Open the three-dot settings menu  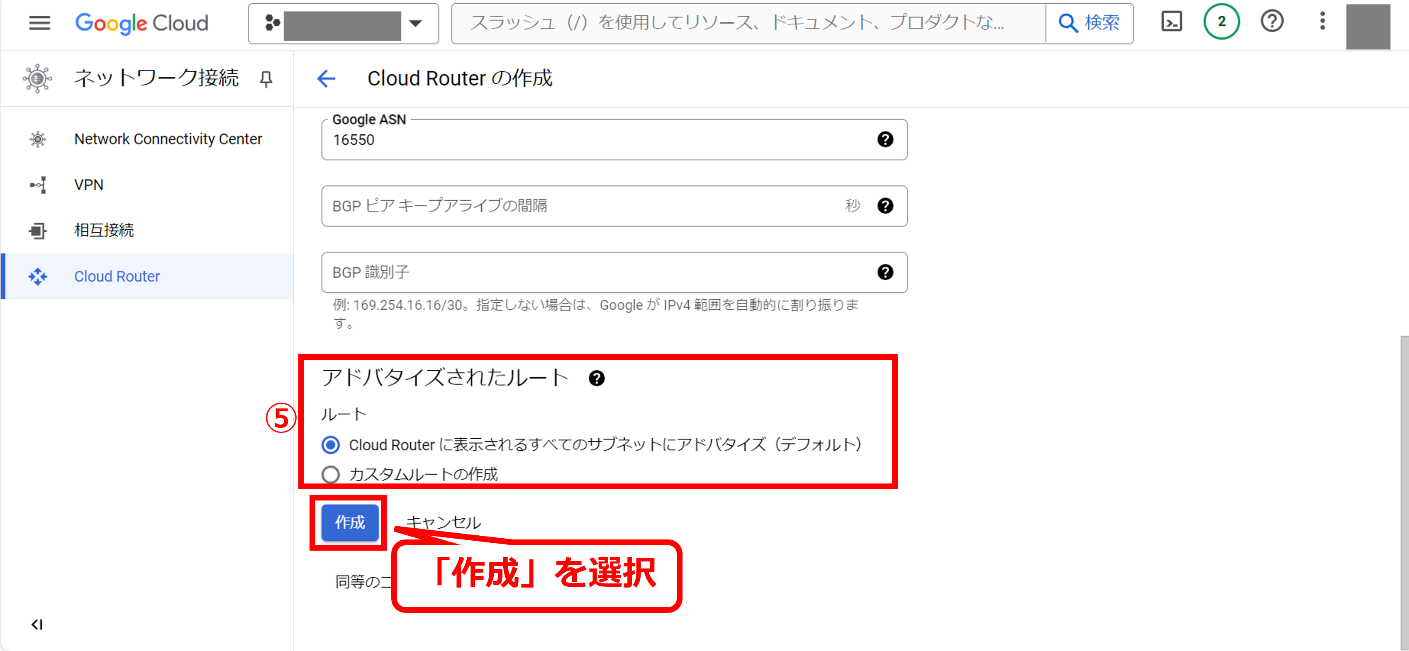point(1322,22)
